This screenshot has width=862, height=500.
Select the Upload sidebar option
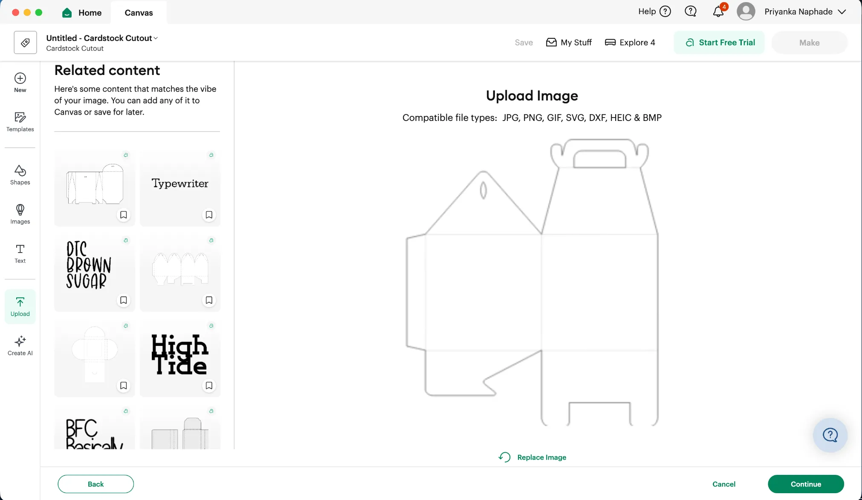(20, 307)
